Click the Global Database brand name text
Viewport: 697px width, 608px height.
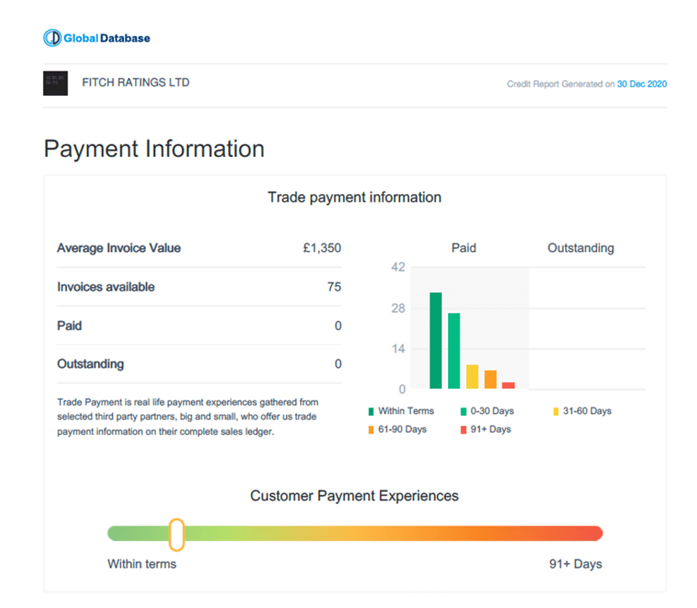[107, 38]
